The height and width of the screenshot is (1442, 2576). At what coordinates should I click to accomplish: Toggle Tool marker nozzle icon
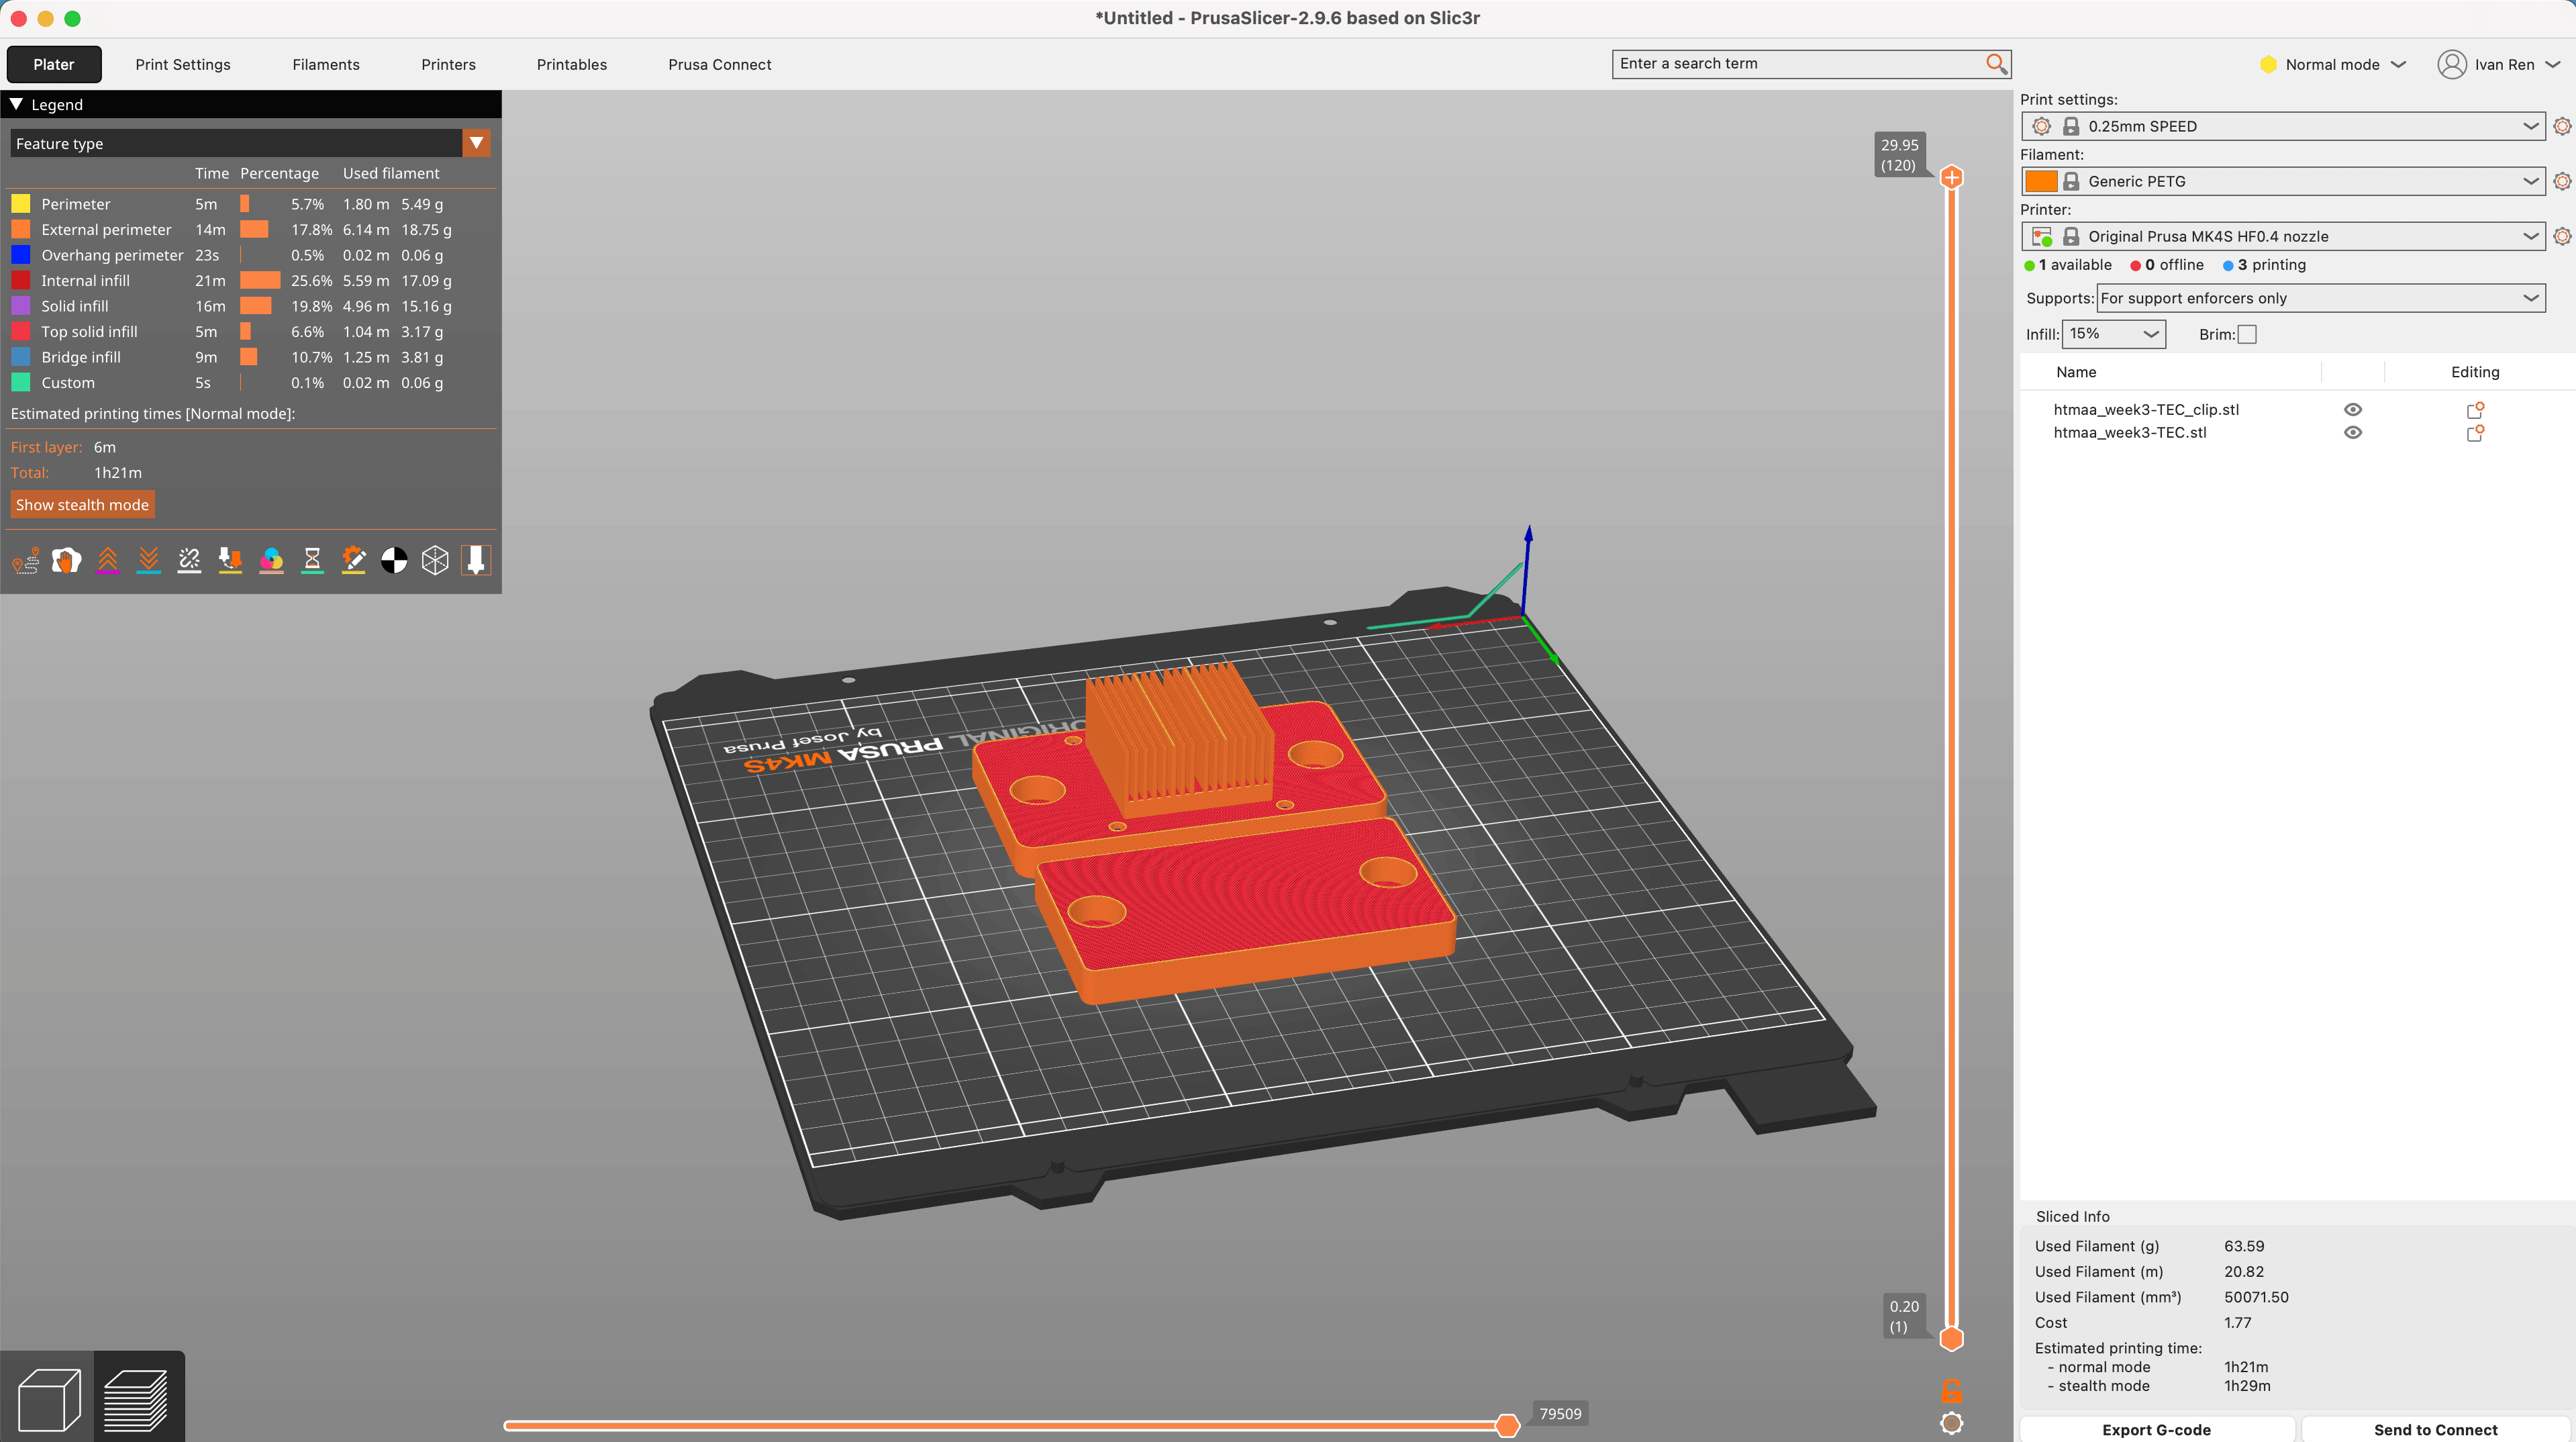(x=476, y=560)
